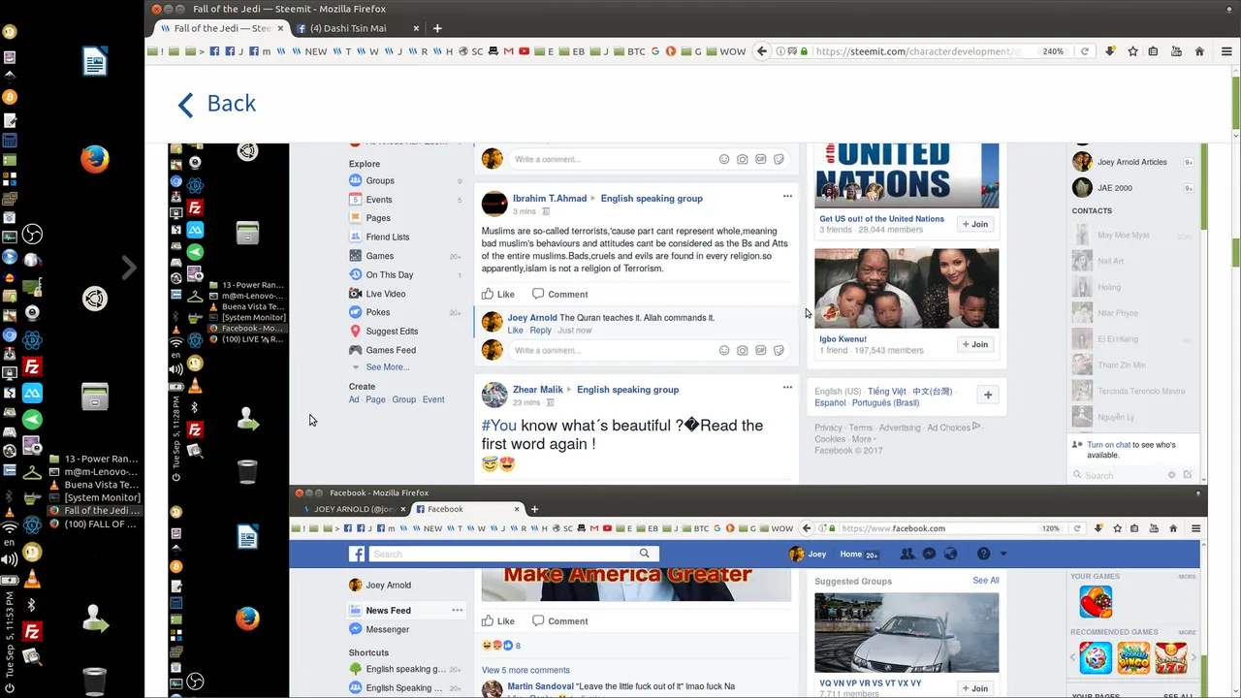Image resolution: width=1241 pixels, height=698 pixels.
Task: Open the Google G bookmark in Steemit window's bar
Action: click(x=655, y=51)
